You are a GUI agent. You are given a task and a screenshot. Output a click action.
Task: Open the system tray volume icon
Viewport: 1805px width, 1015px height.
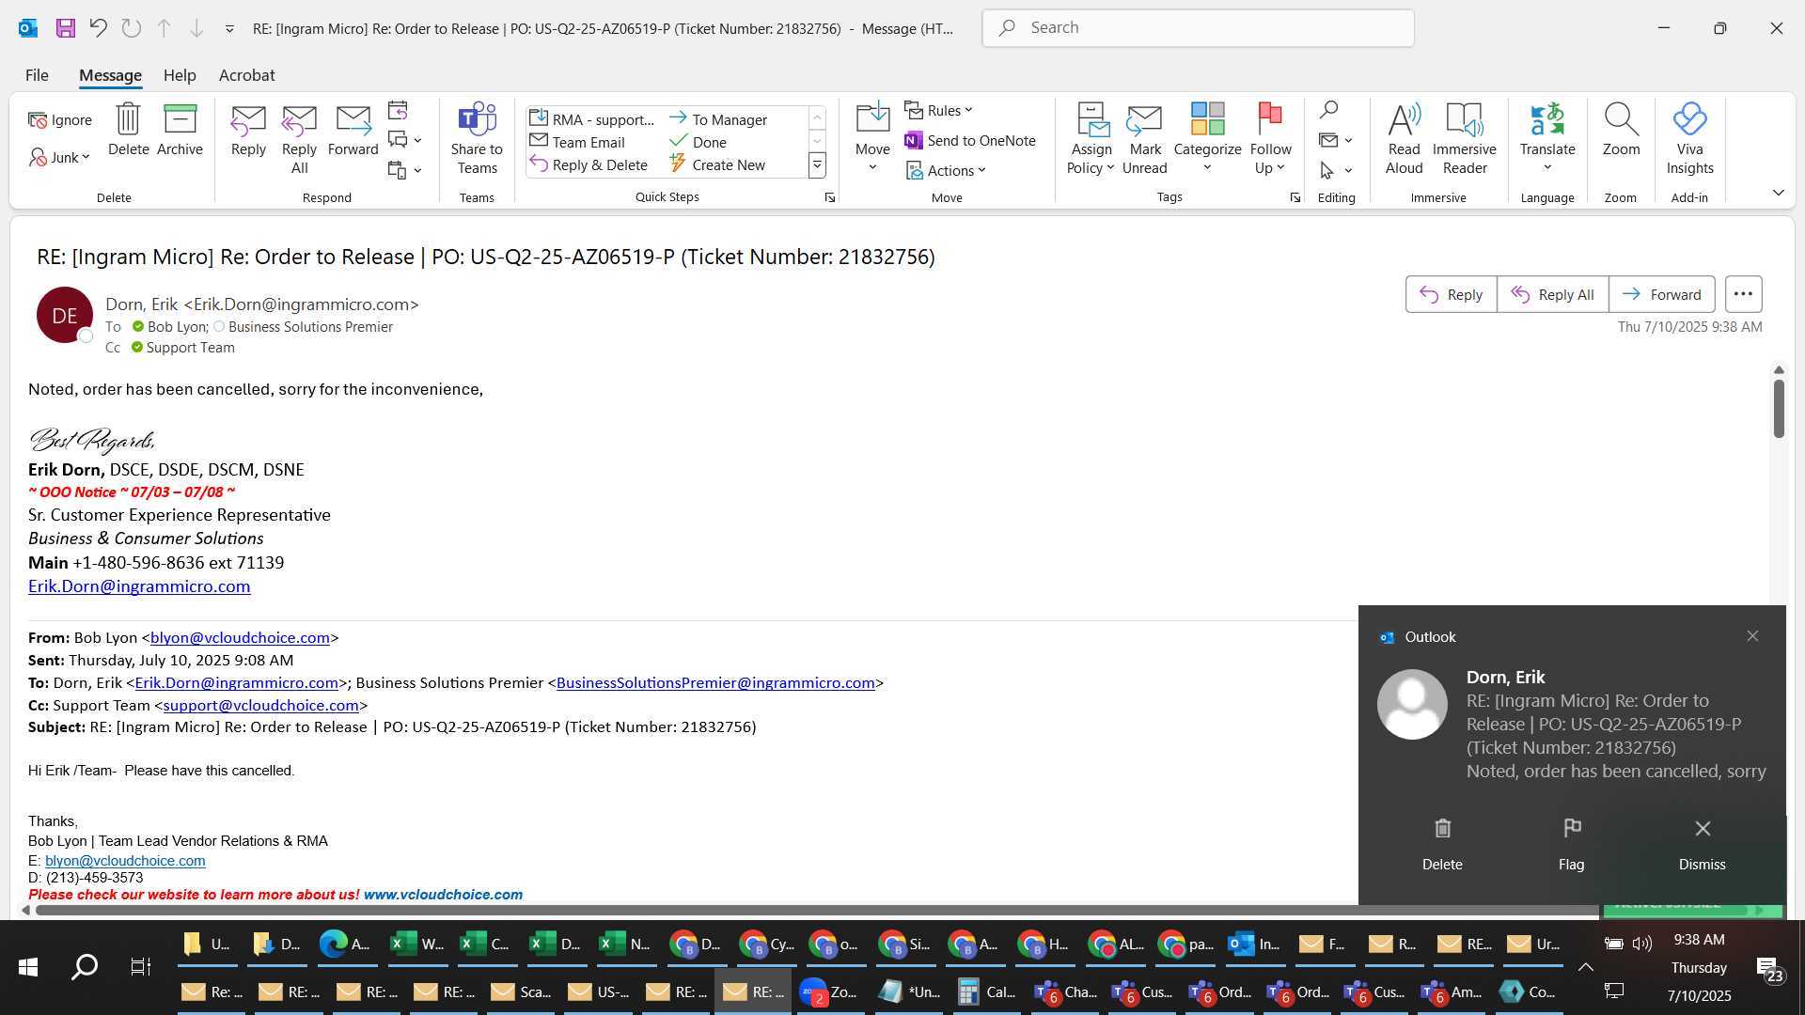pos(1641,944)
